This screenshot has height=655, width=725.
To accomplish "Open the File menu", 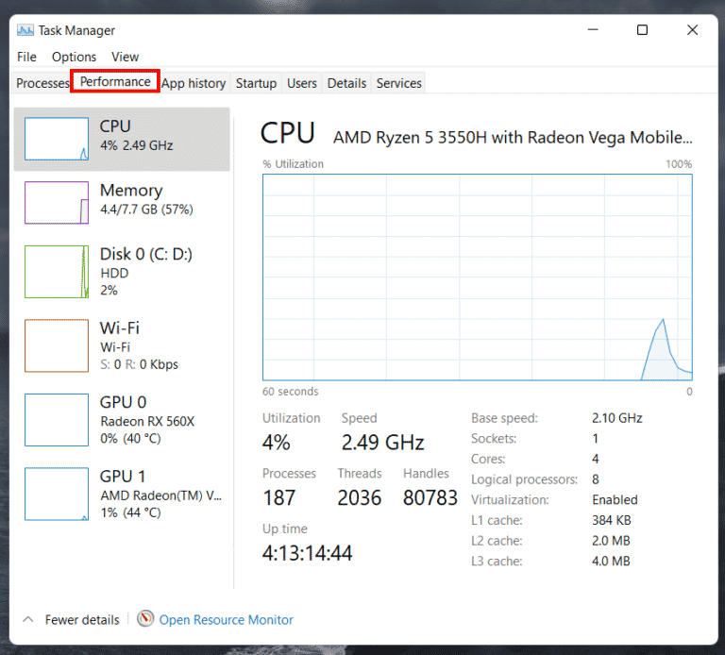I will click(26, 57).
